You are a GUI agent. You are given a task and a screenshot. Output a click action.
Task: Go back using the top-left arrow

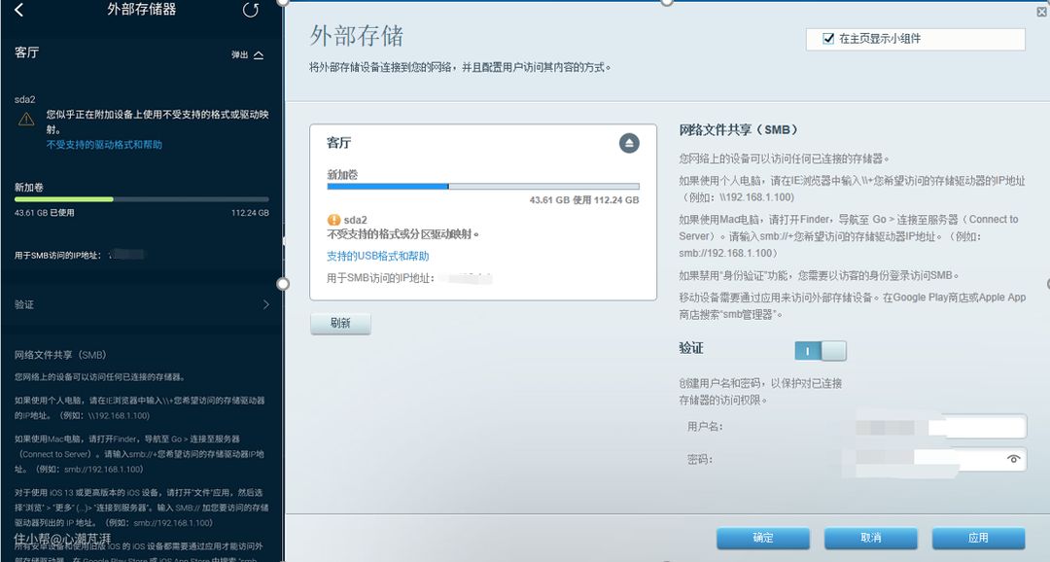[x=19, y=11]
